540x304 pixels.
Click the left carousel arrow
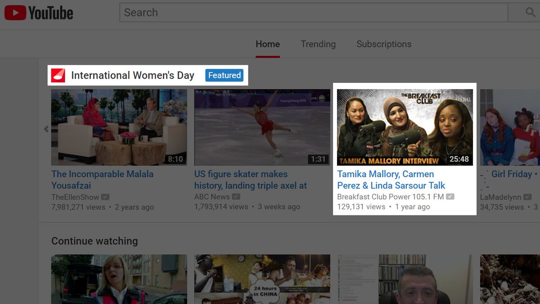[46, 129]
